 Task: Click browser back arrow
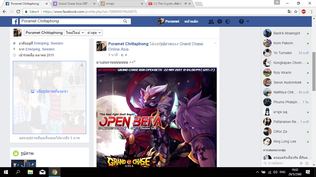pos(4,12)
